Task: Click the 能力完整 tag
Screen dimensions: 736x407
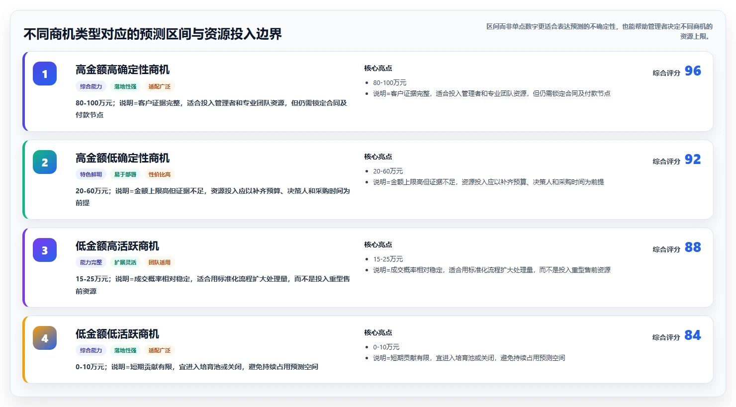Action: pyautogui.click(x=91, y=262)
